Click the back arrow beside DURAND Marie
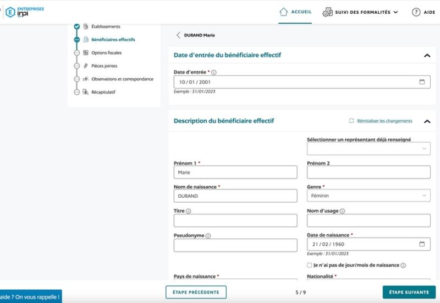Image resolution: width=440 pixels, height=303 pixels. pyautogui.click(x=178, y=35)
